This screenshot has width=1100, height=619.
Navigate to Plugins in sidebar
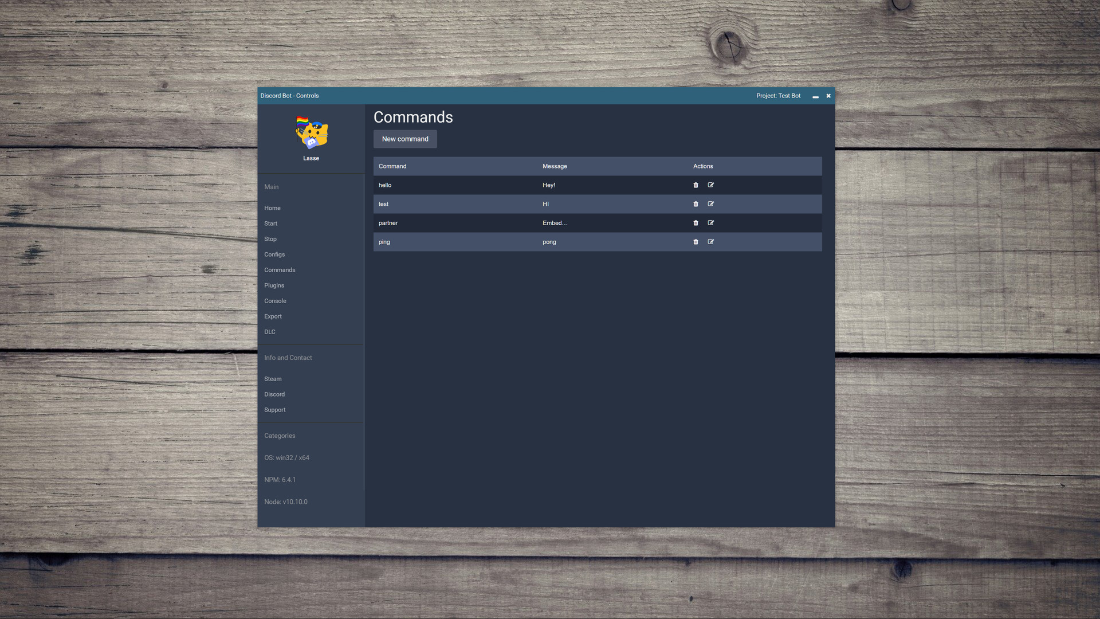[x=274, y=285]
